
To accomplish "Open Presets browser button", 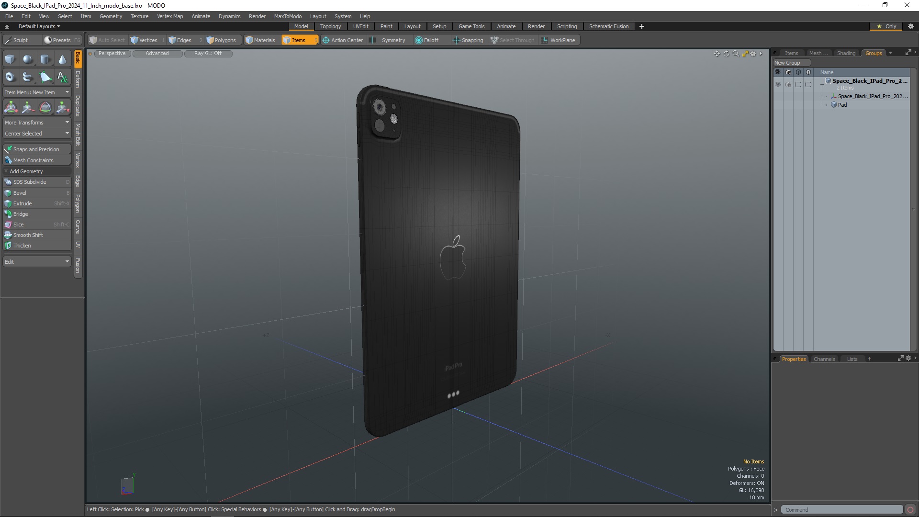I will [x=62, y=40].
